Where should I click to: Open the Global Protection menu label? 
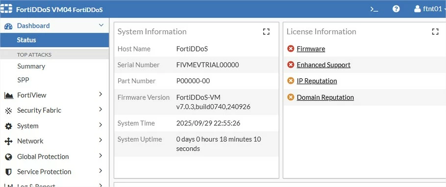click(43, 157)
